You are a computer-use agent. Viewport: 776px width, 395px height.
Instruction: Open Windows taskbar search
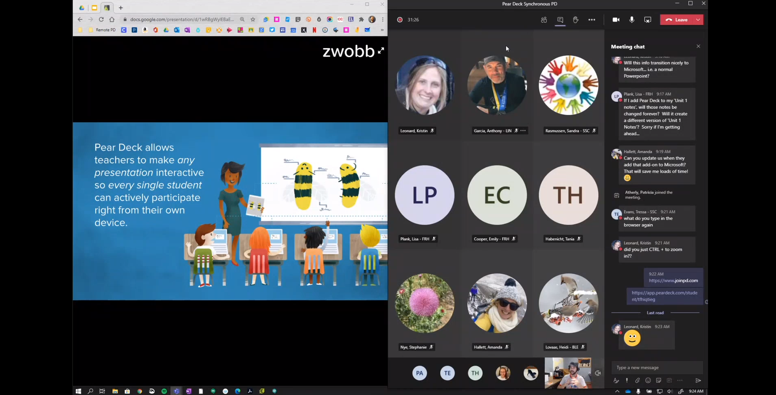coord(90,391)
